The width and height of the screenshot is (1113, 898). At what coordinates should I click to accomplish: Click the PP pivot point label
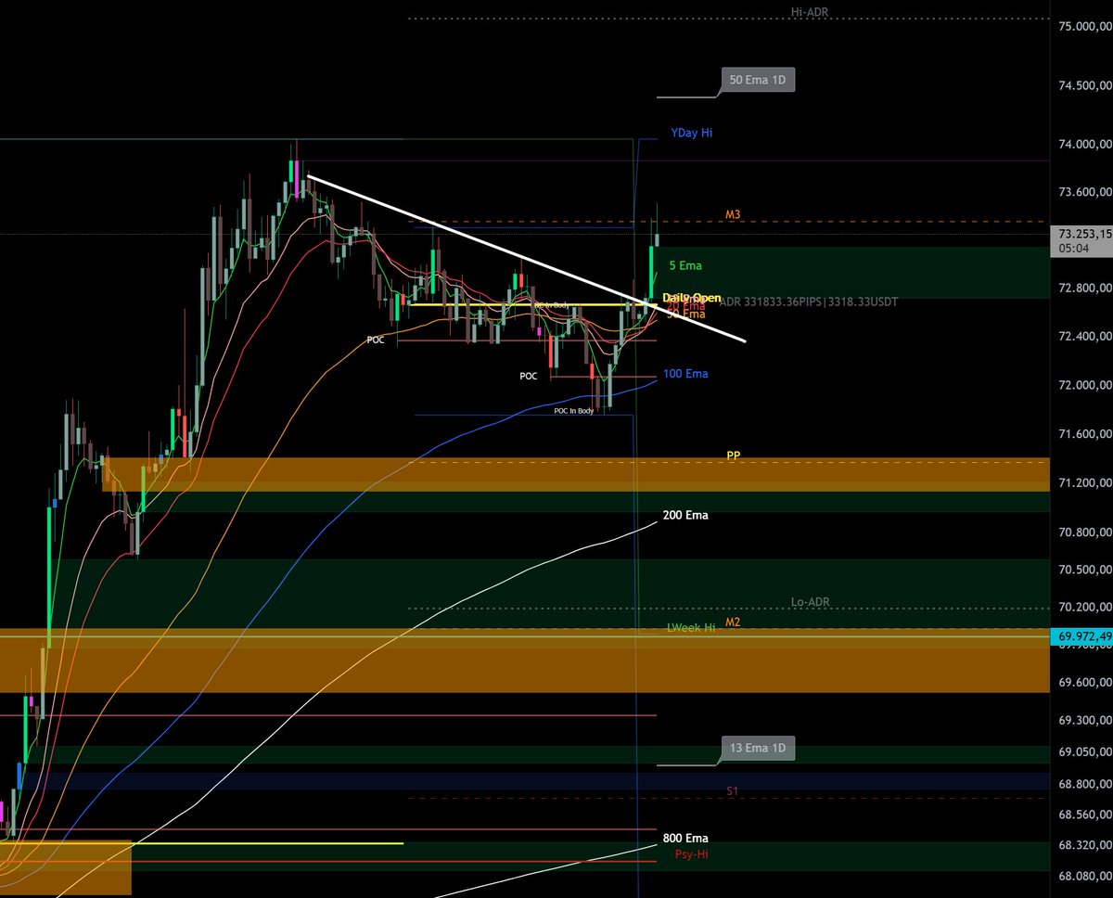pos(734,455)
